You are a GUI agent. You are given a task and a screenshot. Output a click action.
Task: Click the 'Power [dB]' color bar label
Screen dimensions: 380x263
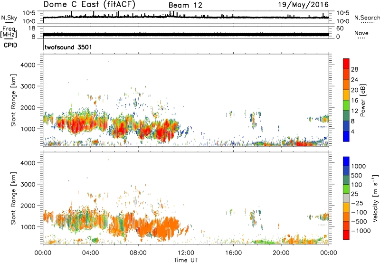(x=362, y=100)
